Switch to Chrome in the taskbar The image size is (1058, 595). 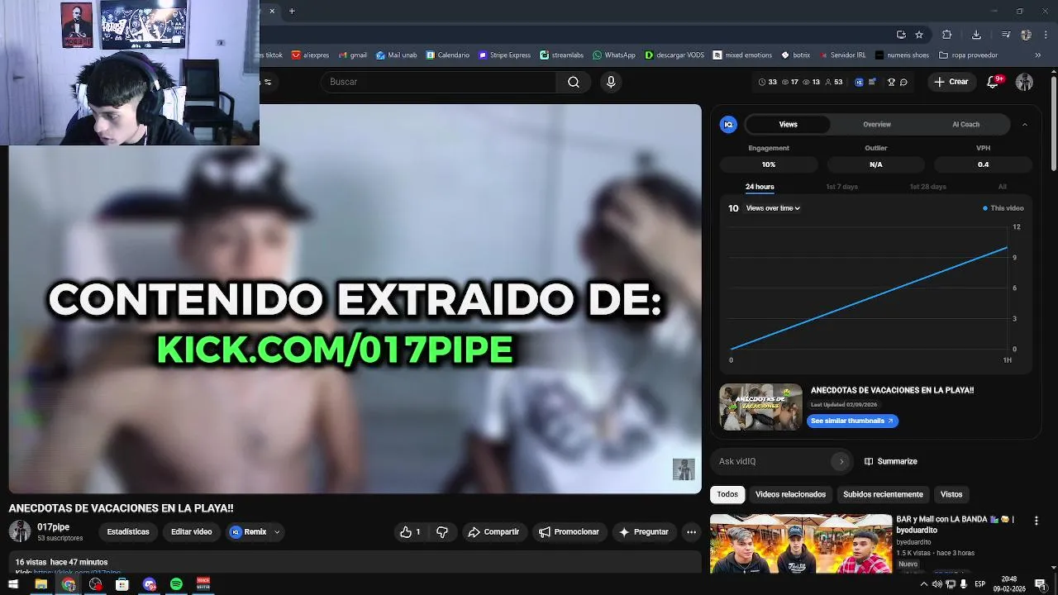pos(69,584)
